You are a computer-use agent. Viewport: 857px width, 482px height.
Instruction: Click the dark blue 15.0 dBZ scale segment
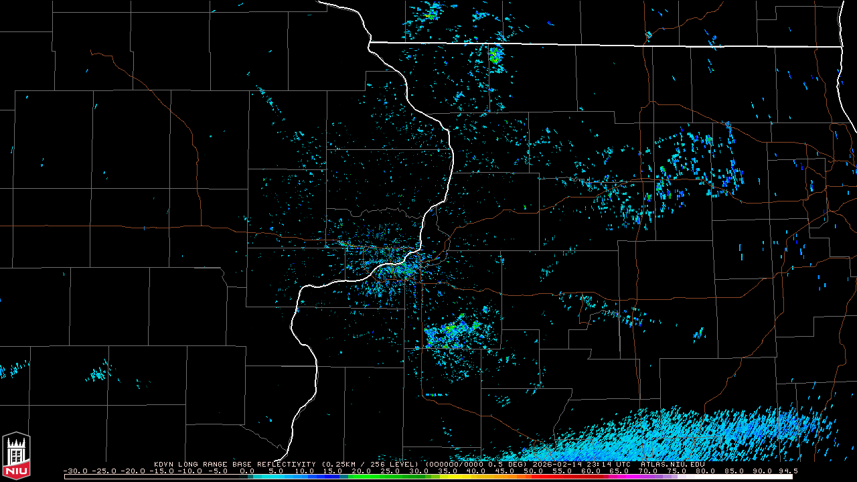[x=334, y=477]
